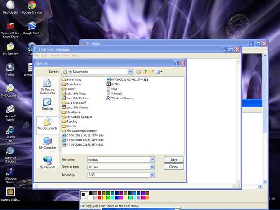Open the Encoding dropdown
Viewport: 280px width, 210px height.
tap(152, 175)
